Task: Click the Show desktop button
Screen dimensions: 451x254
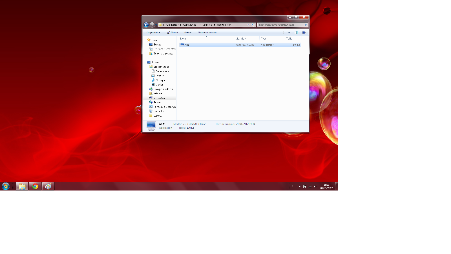Action: click(x=337, y=186)
